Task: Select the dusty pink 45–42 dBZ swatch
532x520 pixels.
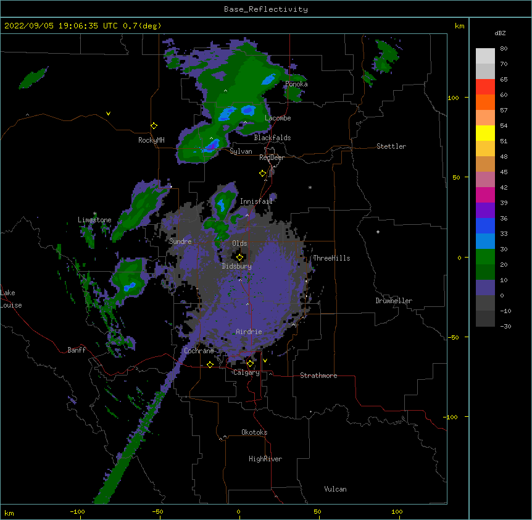Action: [485, 180]
